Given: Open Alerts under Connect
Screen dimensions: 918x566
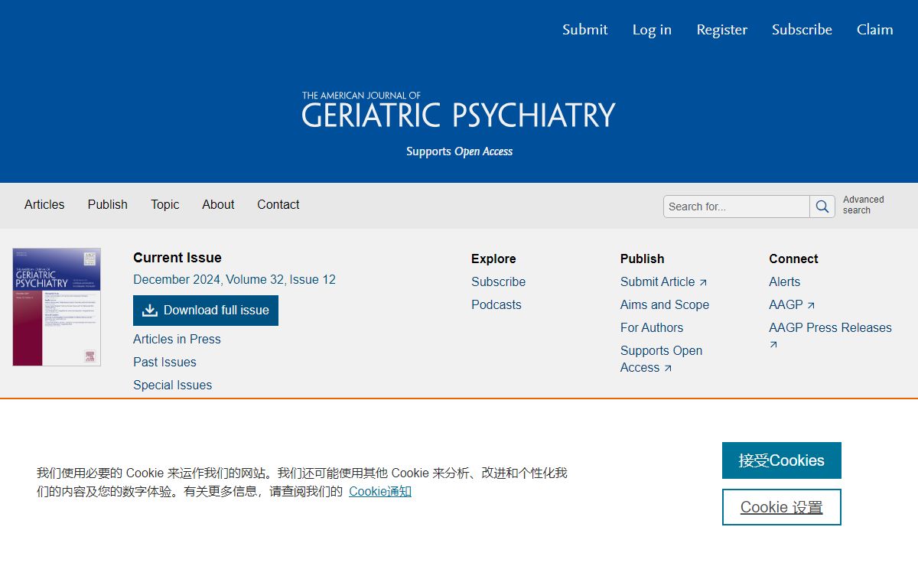Looking at the screenshot, I should tap(784, 281).
